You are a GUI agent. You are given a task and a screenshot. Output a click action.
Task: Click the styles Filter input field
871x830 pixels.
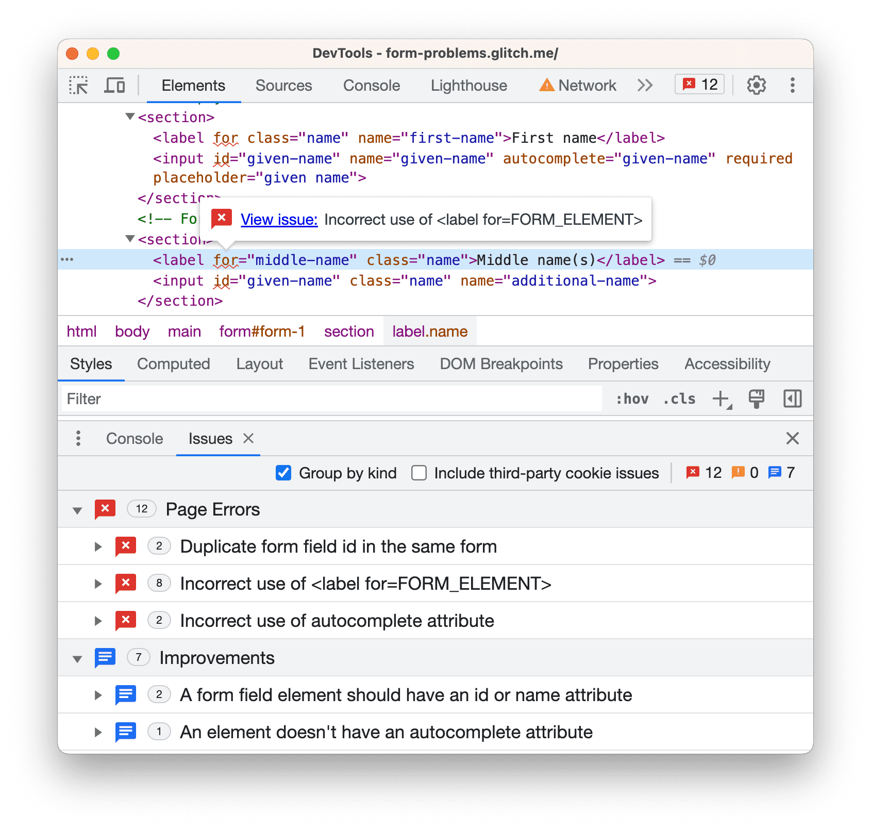point(206,399)
